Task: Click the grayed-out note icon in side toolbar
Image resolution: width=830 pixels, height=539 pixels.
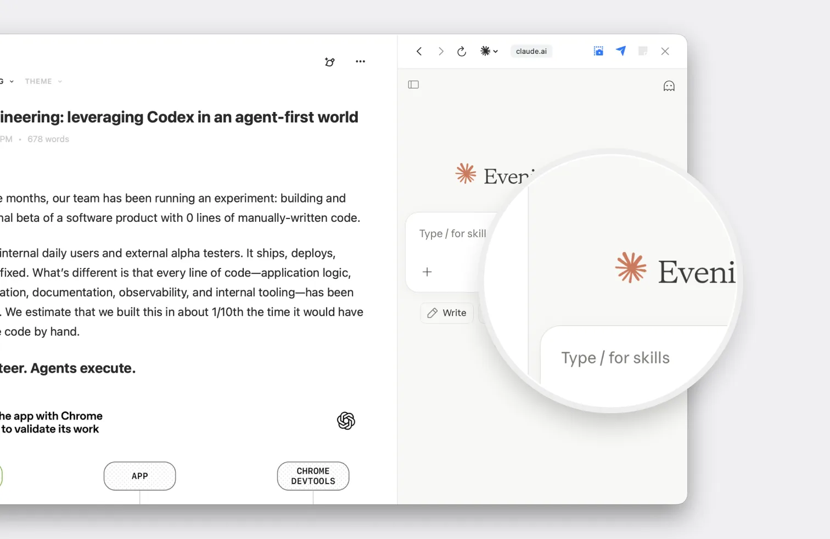Action: [x=643, y=51]
